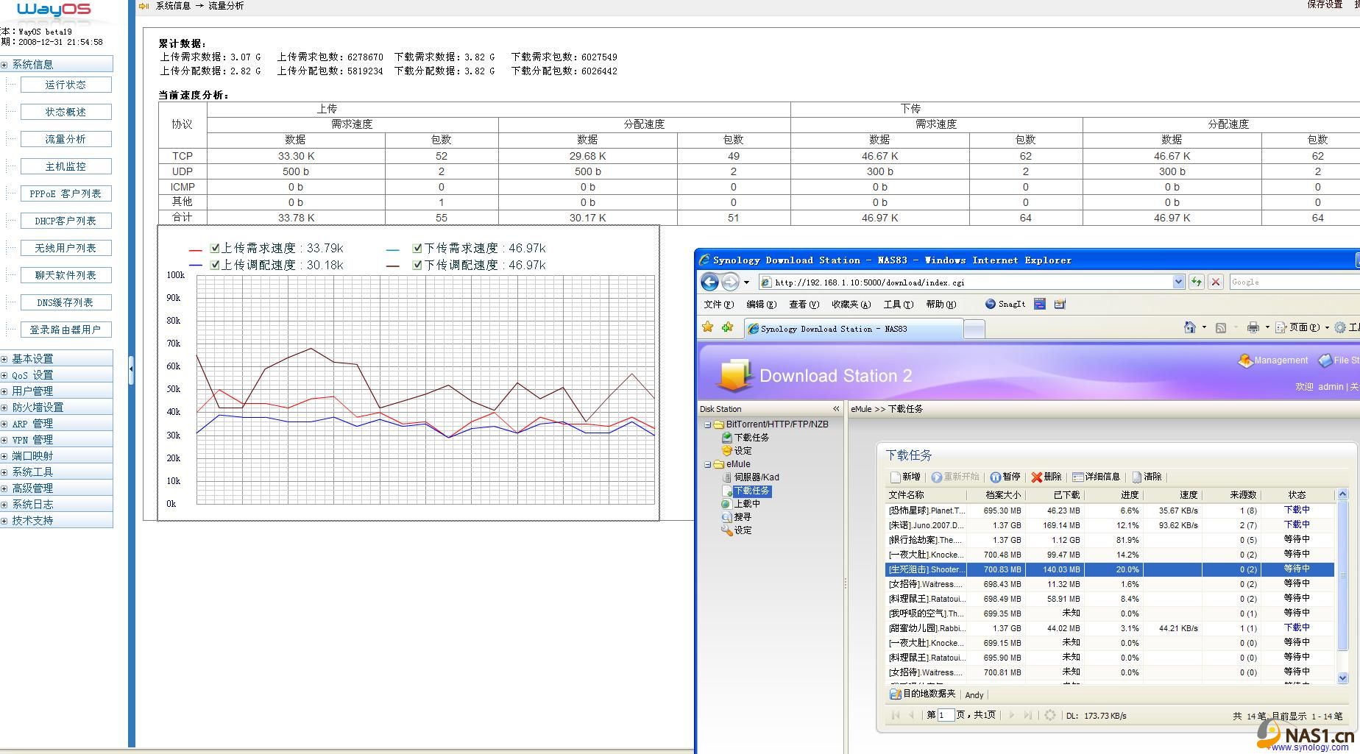Open the 工具(T) menu

tap(898, 305)
